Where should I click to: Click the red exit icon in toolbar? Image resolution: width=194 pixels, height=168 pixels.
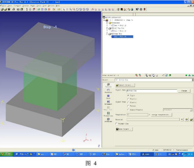point(144,9)
